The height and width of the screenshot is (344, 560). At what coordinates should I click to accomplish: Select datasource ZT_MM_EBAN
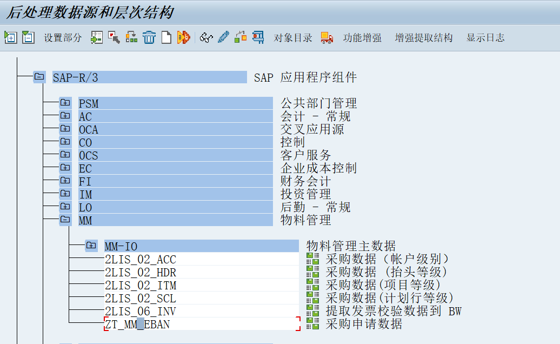[x=202, y=324]
